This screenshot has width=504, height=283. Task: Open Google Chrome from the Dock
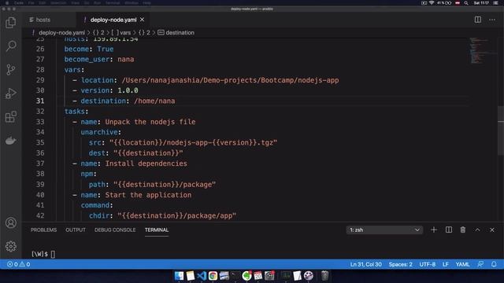pyautogui.click(x=213, y=276)
